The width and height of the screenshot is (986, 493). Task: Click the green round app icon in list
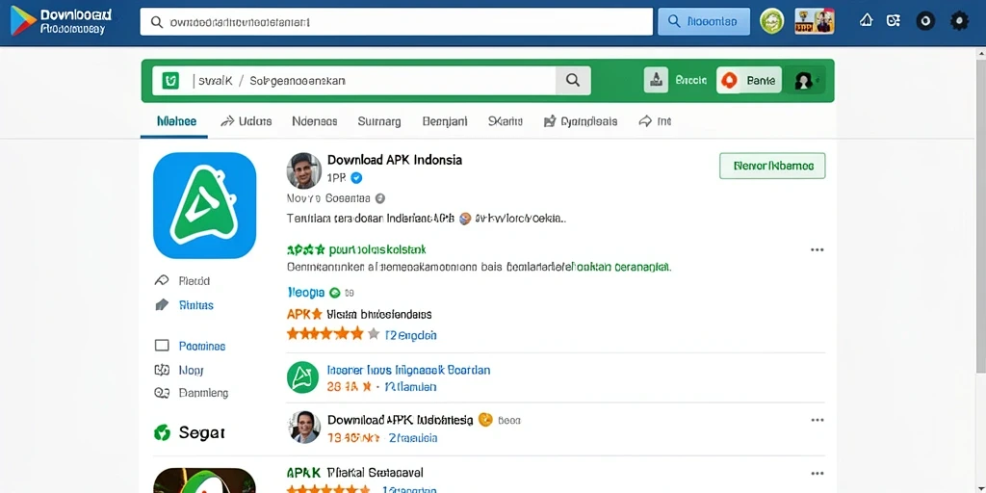click(303, 377)
